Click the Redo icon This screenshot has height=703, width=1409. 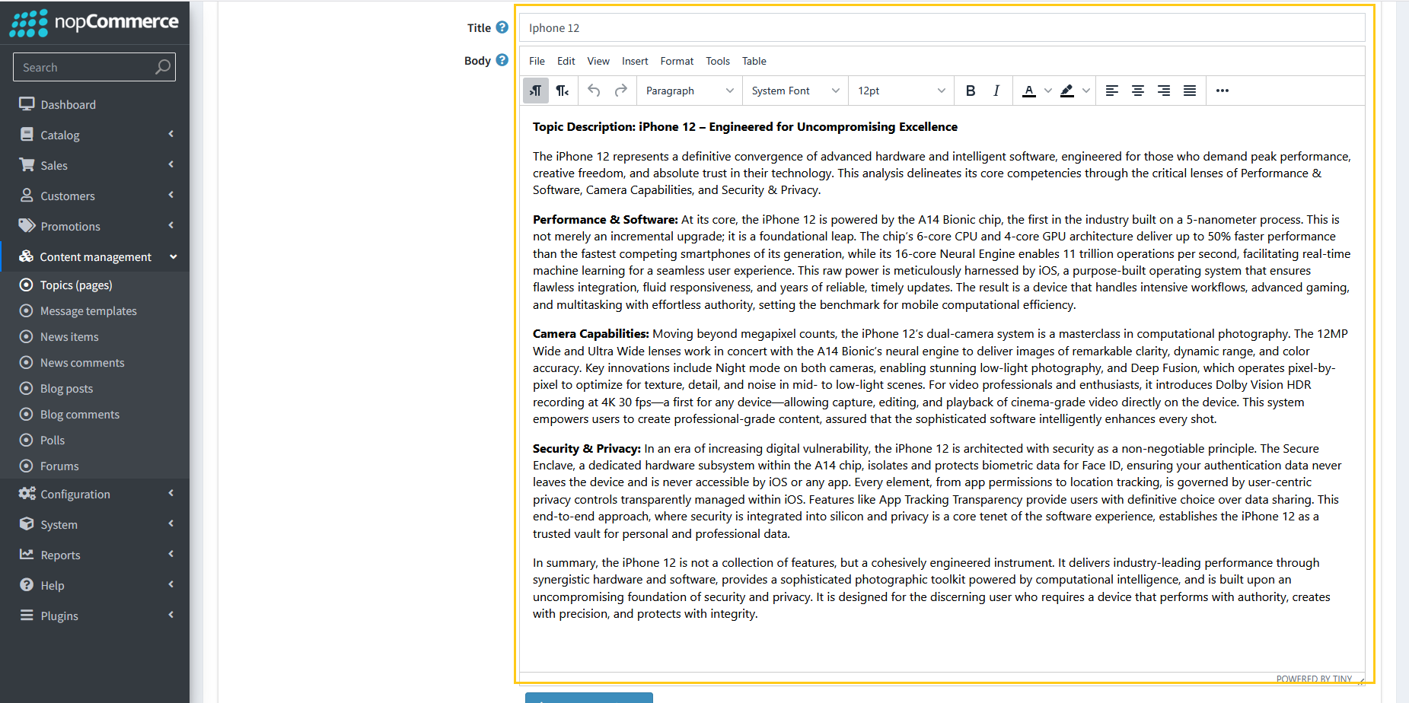click(x=621, y=91)
